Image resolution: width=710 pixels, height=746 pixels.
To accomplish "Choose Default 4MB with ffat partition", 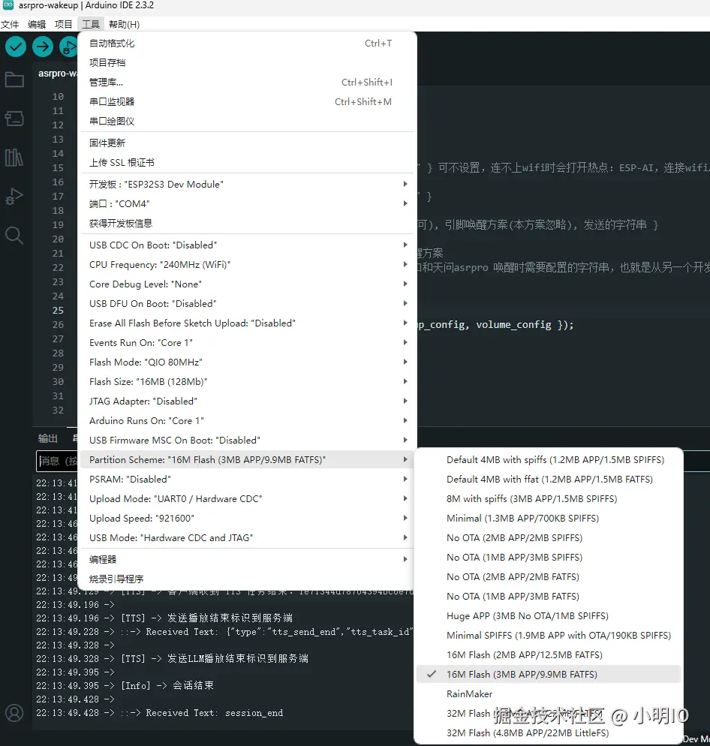I will click(548, 479).
